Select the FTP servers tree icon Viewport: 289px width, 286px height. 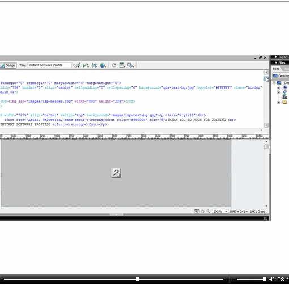point(285,97)
